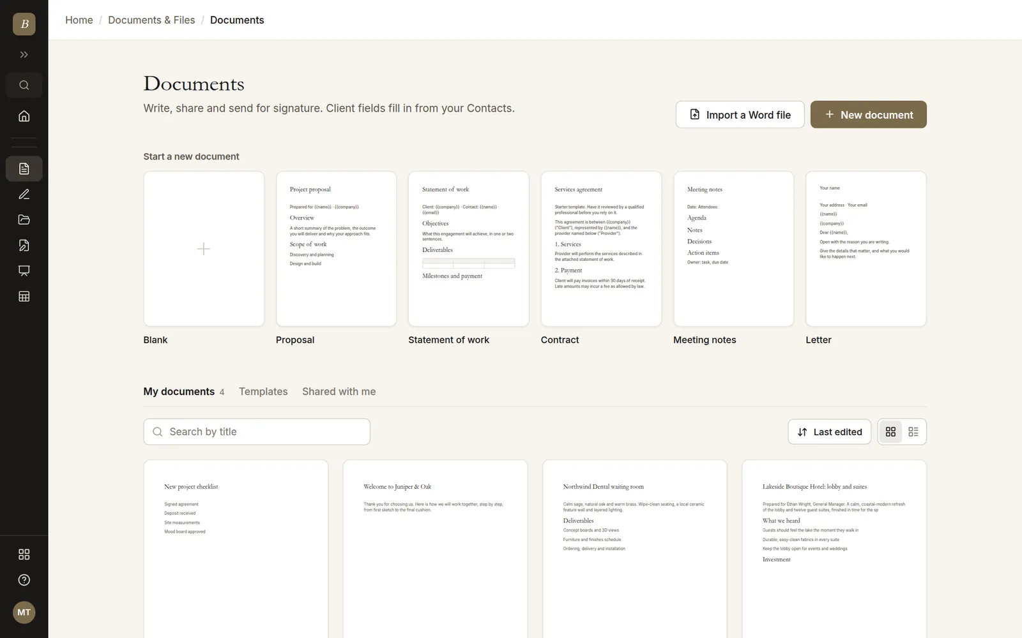Viewport: 1022px width, 638px height.
Task: Open the signed-document icon in sidebar
Action: [24, 245]
